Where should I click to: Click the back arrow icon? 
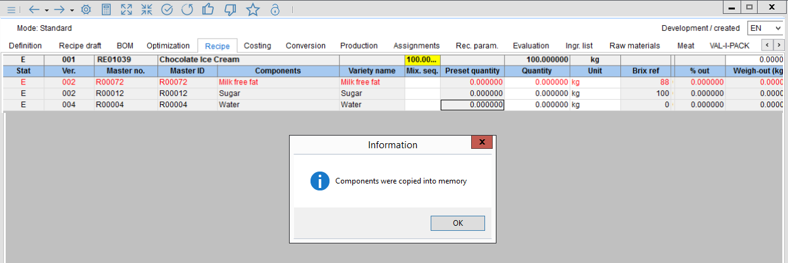(x=35, y=9)
